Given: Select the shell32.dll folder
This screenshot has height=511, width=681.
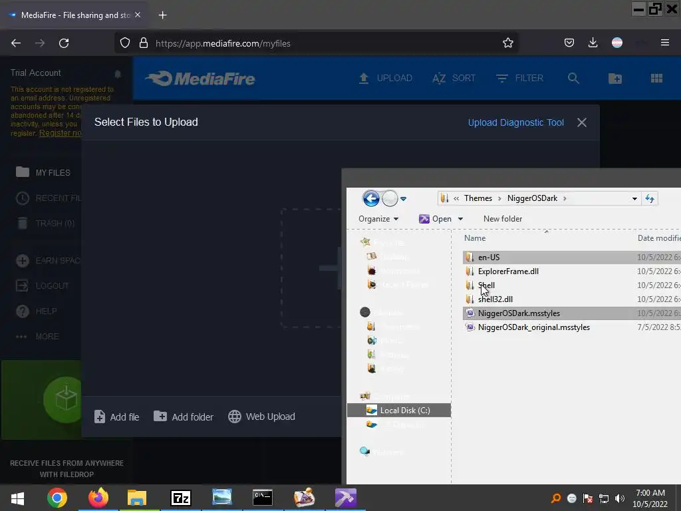Looking at the screenshot, I should (x=571, y=299).
